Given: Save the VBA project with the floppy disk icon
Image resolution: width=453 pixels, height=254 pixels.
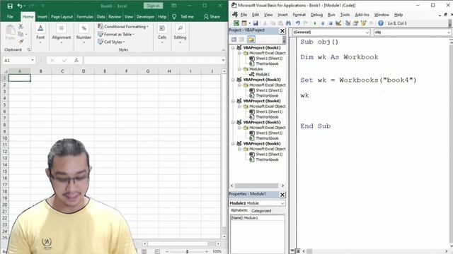Looking at the screenshot, I should coord(256,23).
